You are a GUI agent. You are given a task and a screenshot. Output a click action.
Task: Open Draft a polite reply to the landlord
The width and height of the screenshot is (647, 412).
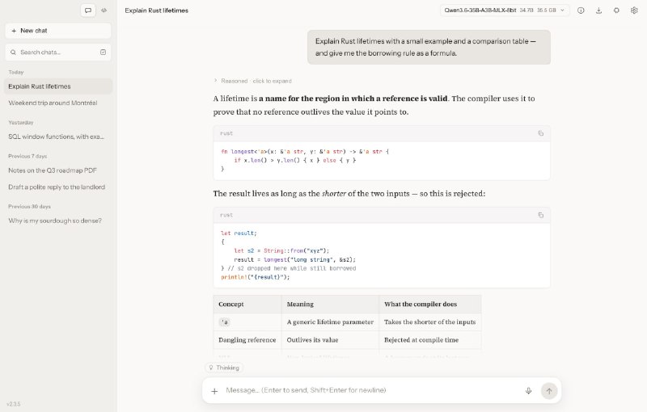coord(58,187)
